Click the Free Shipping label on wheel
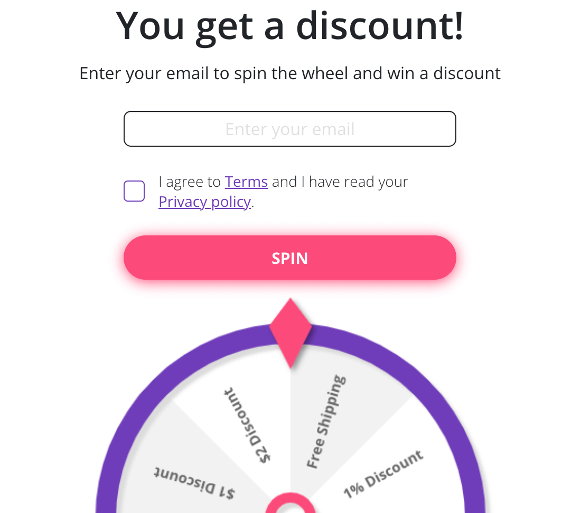 [326, 421]
